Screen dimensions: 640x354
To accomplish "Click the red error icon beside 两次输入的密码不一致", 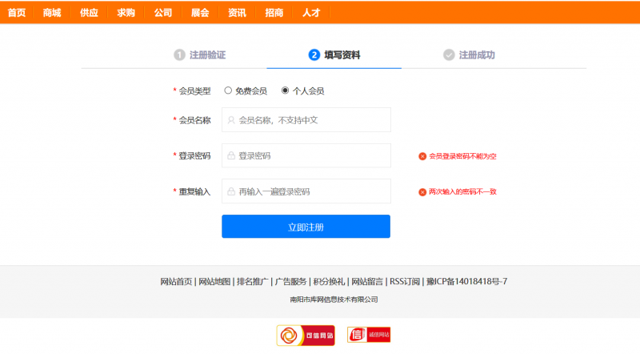I will tap(422, 192).
